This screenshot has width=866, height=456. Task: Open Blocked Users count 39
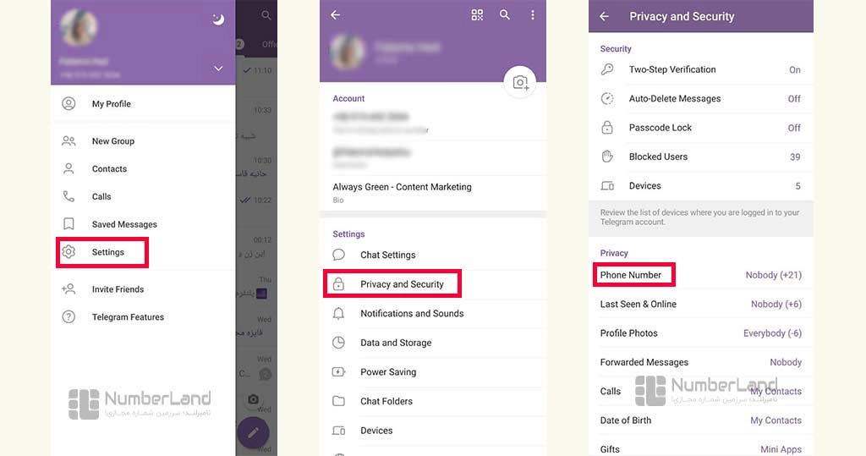pos(795,157)
